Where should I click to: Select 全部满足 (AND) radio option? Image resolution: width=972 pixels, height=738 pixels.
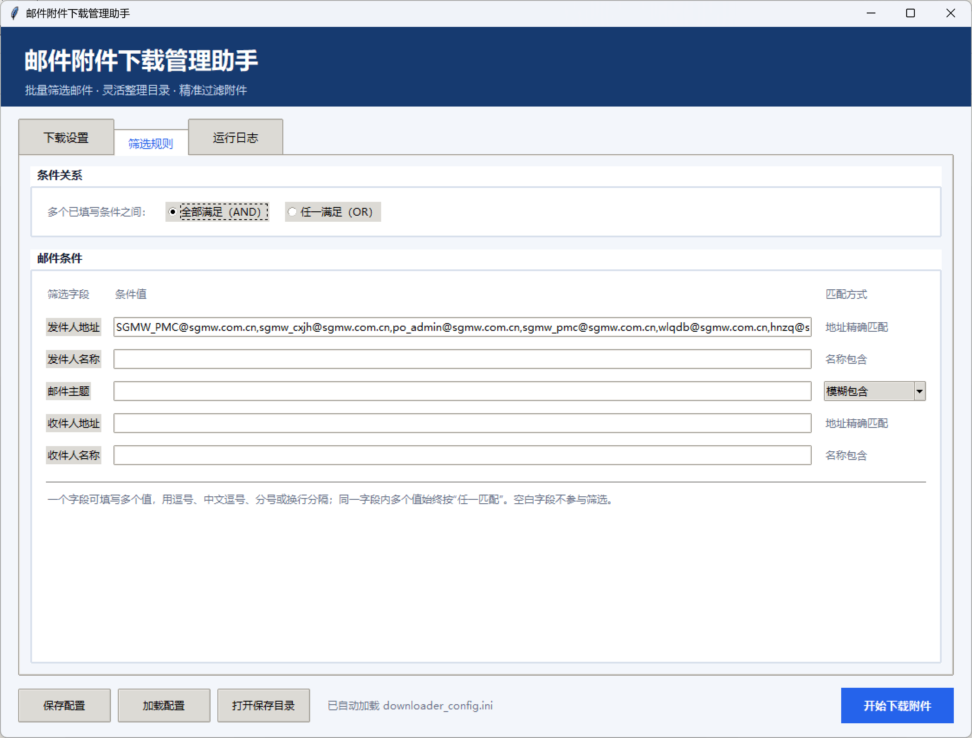(217, 212)
